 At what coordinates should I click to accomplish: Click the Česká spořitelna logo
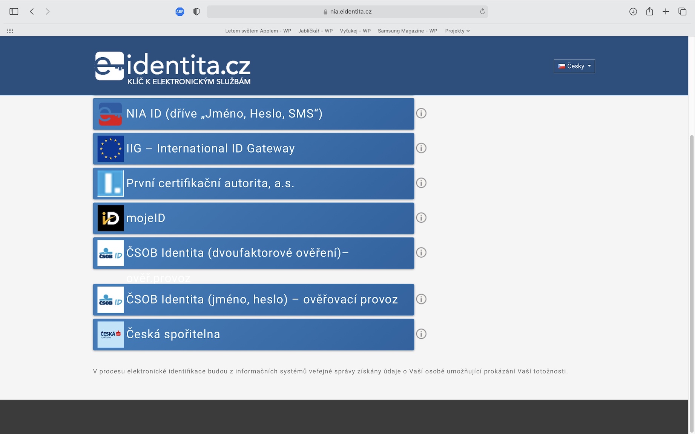tap(110, 335)
